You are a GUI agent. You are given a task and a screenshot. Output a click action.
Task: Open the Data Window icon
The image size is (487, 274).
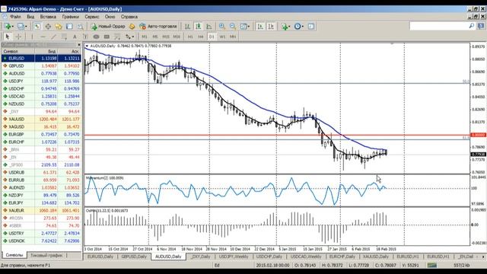pos(48,27)
